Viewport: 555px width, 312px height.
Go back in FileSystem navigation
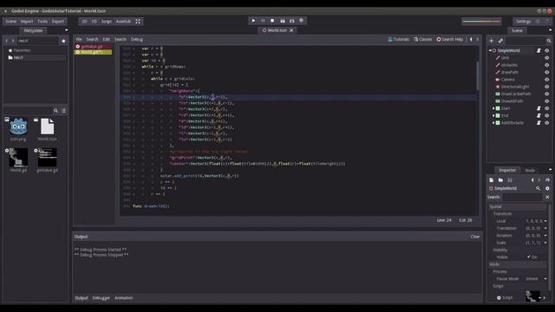pos(6,41)
